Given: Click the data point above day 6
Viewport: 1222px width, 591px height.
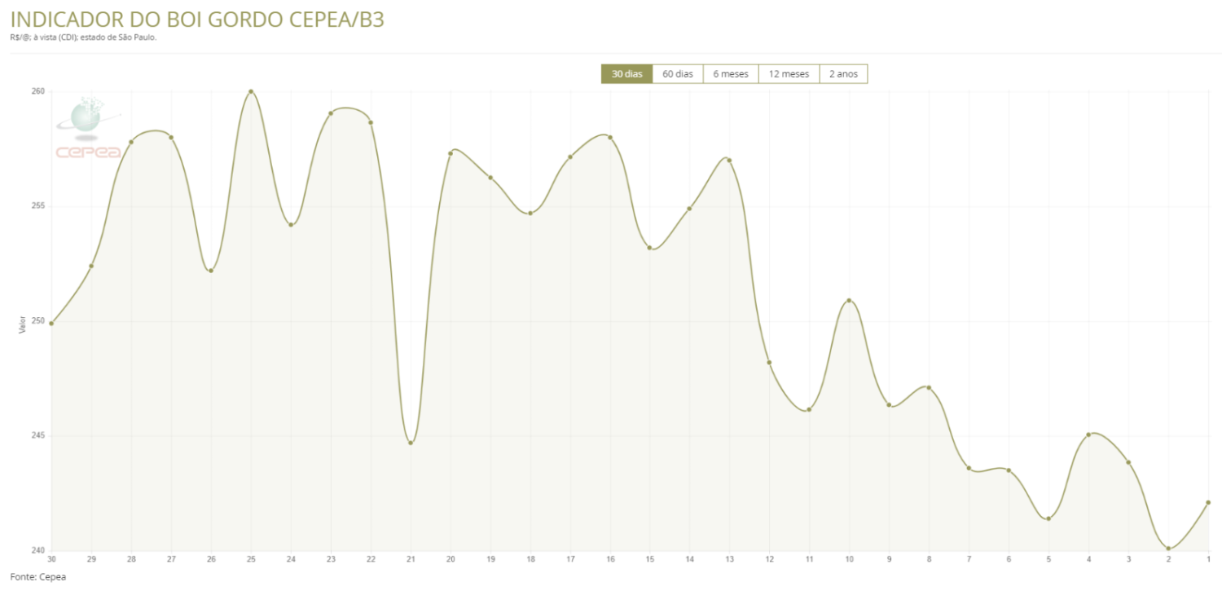Looking at the screenshot, I should tap(1009, 470).
